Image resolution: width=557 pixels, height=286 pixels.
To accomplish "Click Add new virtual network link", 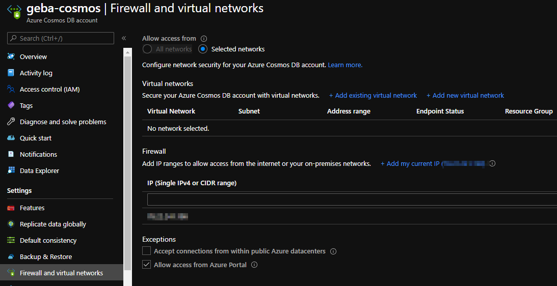I will coord(465,96).
